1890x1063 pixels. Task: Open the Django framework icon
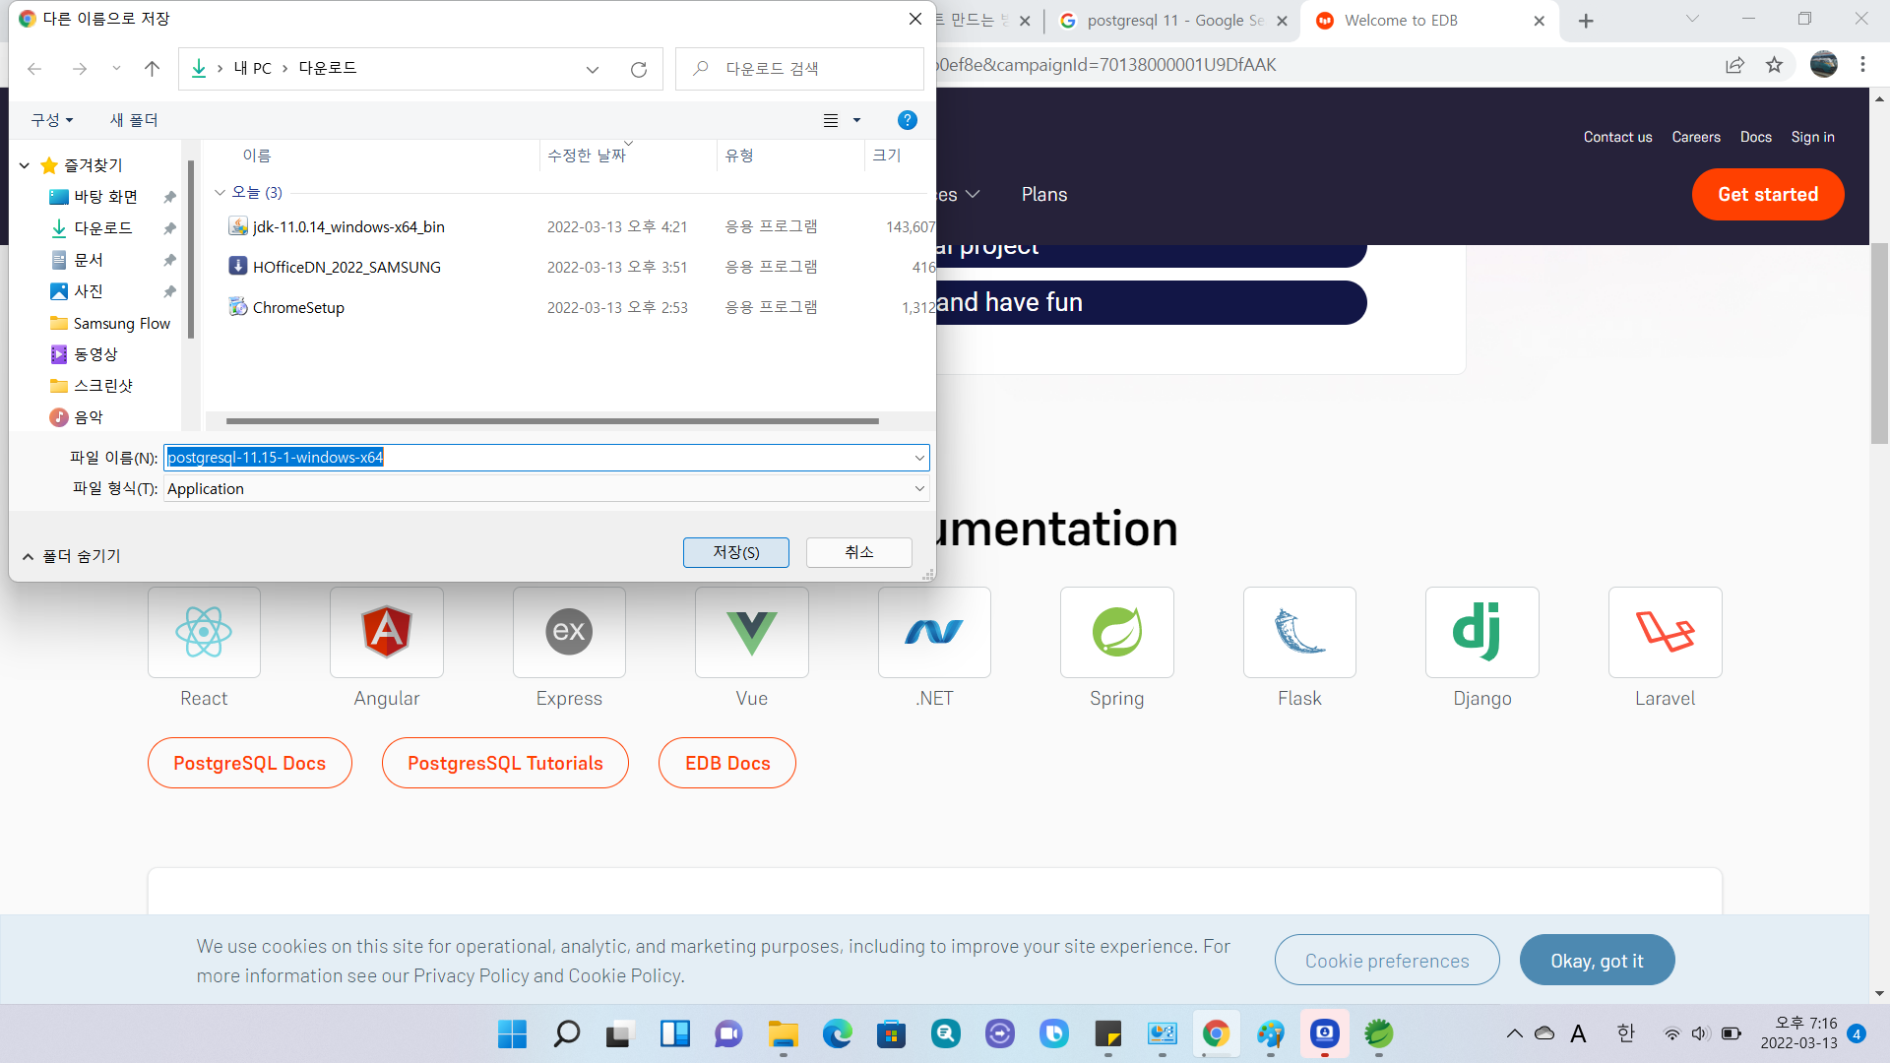click(1481, 632)
